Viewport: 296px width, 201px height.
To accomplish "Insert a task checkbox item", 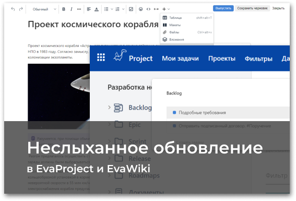I will [x=131, y=9].
